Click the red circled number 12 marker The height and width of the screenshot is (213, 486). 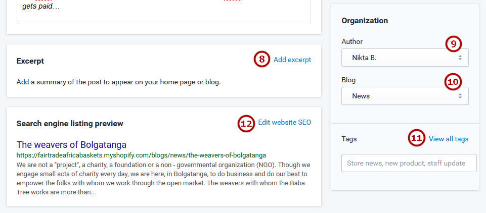[246, 123]
